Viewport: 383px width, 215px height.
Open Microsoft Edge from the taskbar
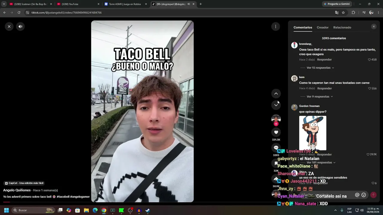(95, 210)
